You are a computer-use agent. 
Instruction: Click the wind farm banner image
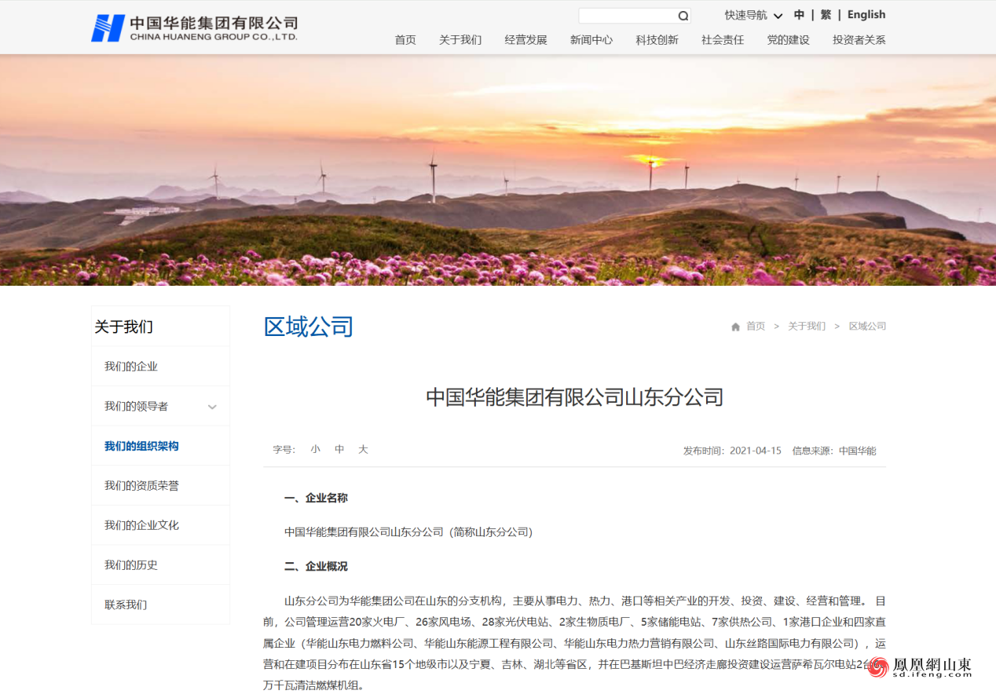(x=498, y=170)
